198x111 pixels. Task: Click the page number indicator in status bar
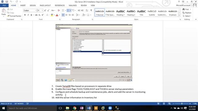tap(6, 104)
